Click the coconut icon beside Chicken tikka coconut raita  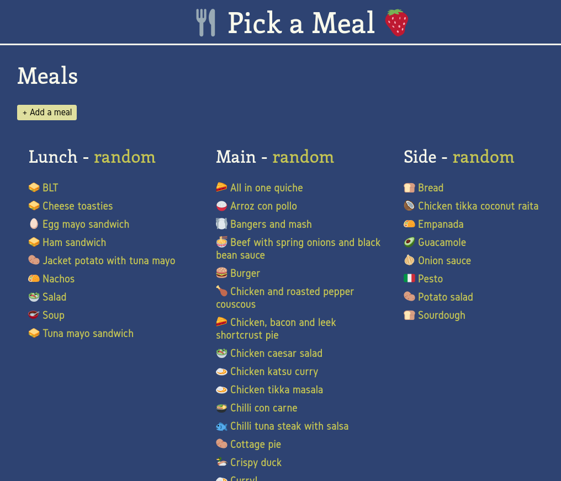tap(410, 206)
